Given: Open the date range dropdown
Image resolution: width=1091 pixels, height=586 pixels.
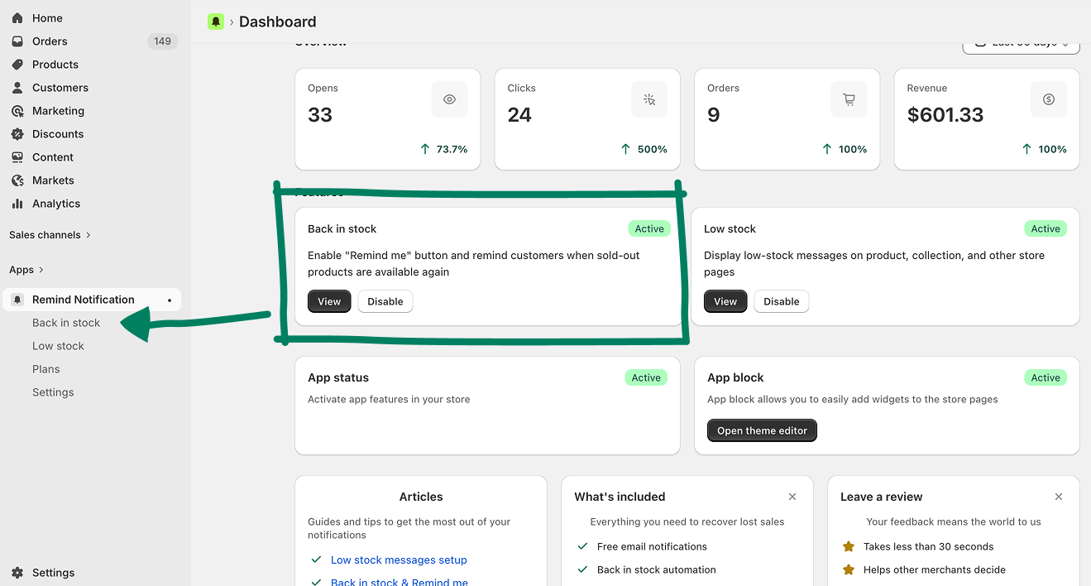Looking at the screenshot, I should [x=1021, y=44].
